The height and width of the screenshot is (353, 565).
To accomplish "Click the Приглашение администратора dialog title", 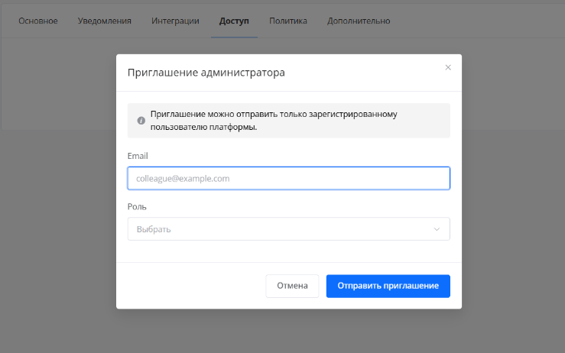I will [206, 73].
